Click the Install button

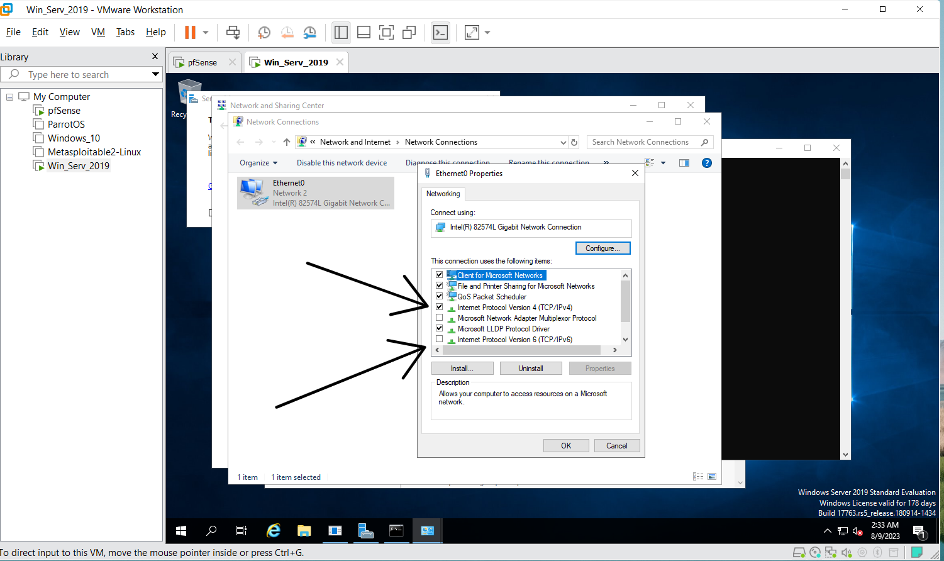pyautogui.click(x=462, y=369)
